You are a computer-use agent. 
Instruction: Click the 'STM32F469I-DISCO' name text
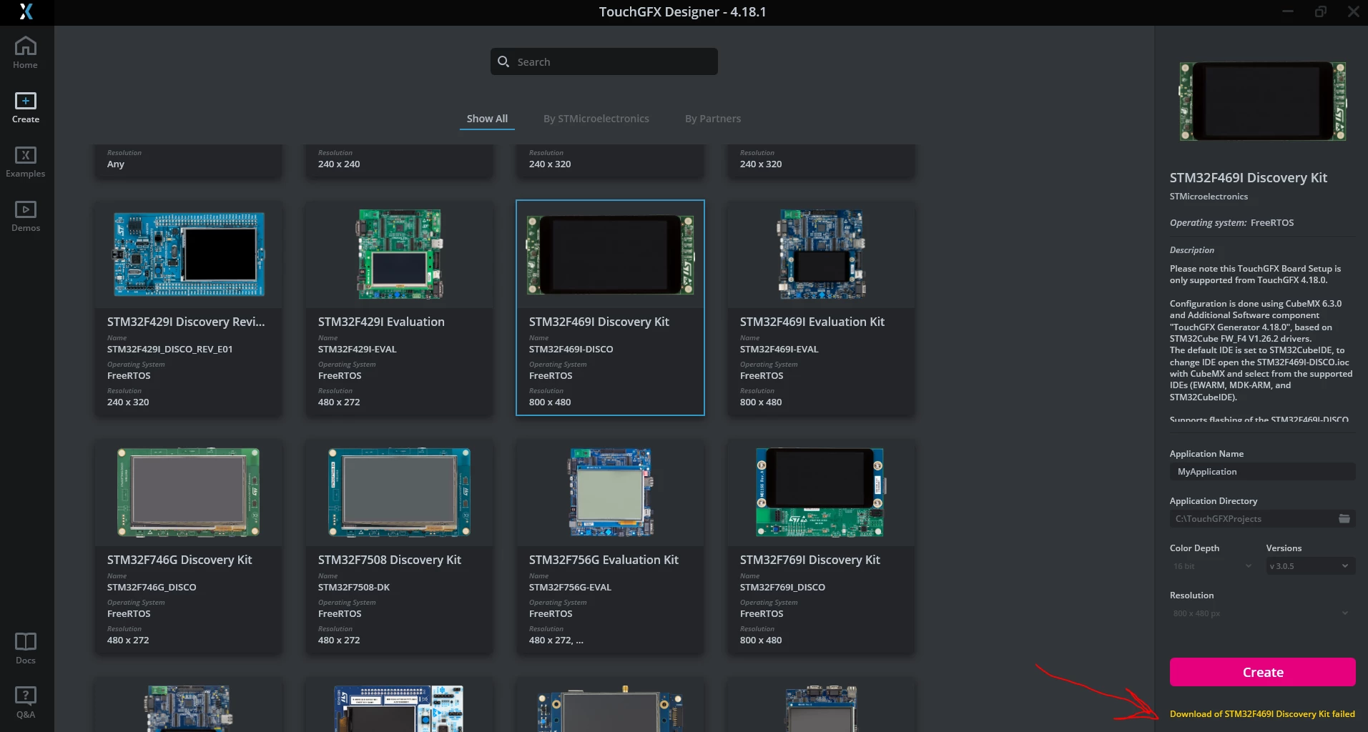click(x=571, y=350)
